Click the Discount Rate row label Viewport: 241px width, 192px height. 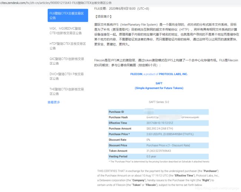(118, 140)
